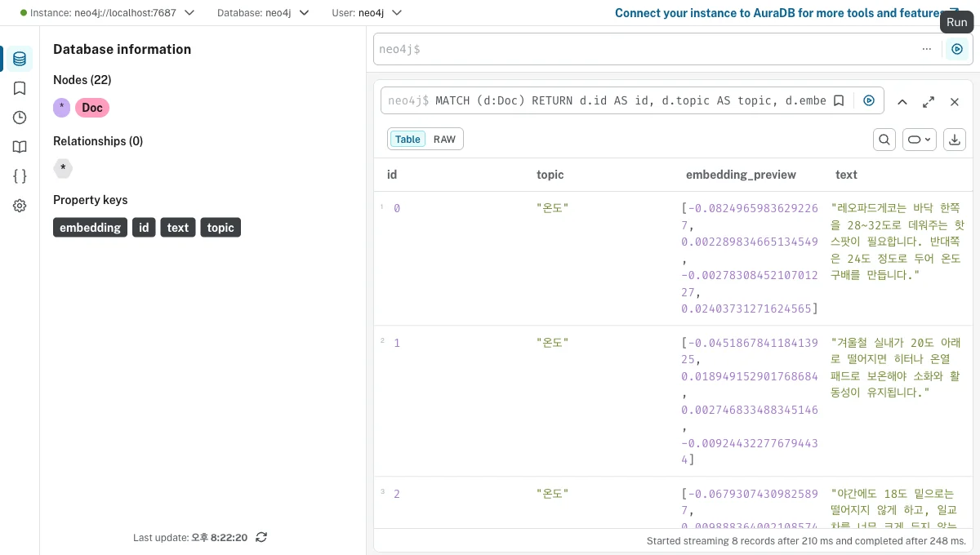
Task: Select the embedding starting -0.0824965983629226
Action: pyautogui.click(x=750, y=259)
